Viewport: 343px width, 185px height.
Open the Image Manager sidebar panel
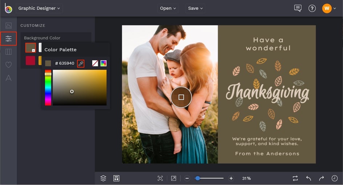pos(8,25)
